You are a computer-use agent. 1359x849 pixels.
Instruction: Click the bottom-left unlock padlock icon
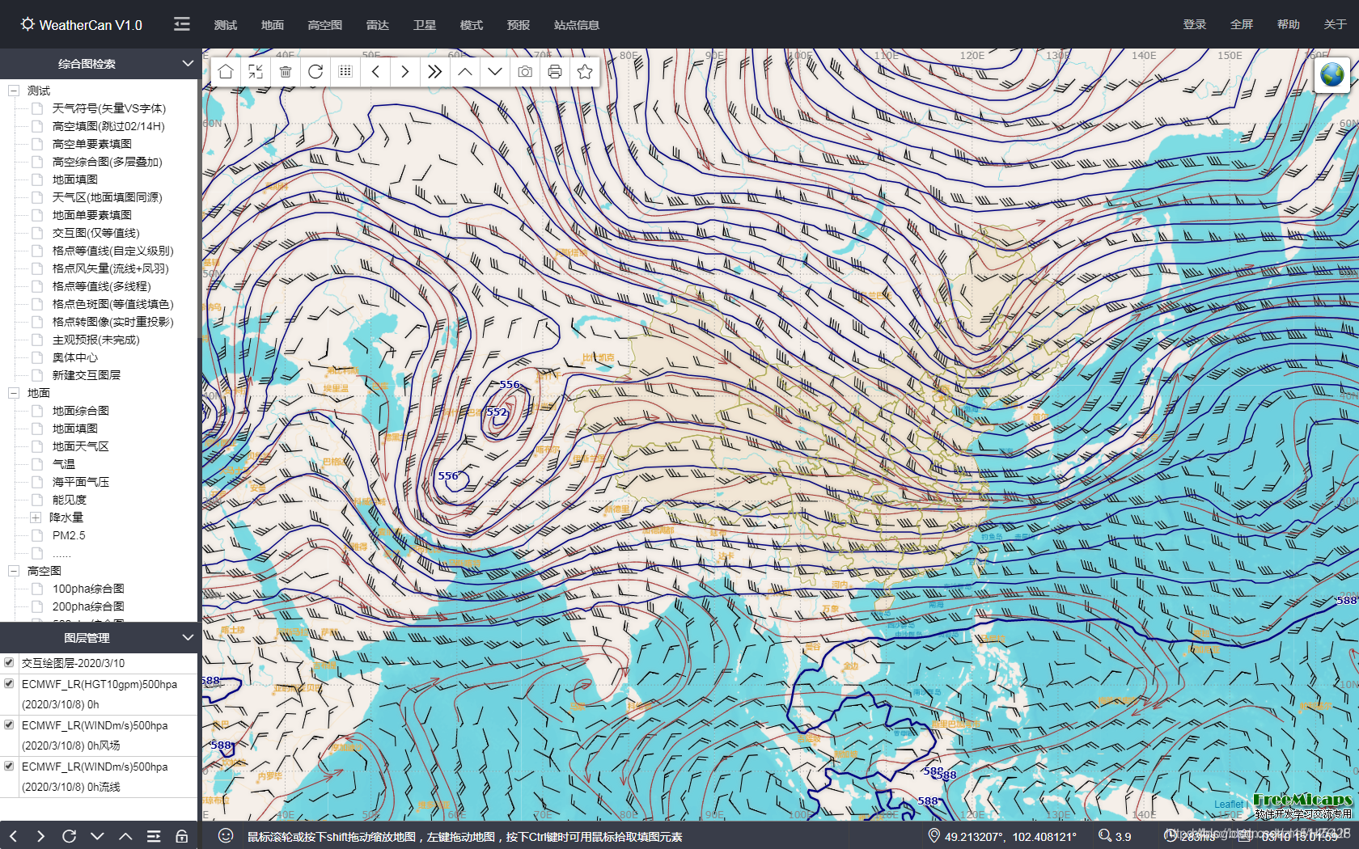click(x=182, y=836)
